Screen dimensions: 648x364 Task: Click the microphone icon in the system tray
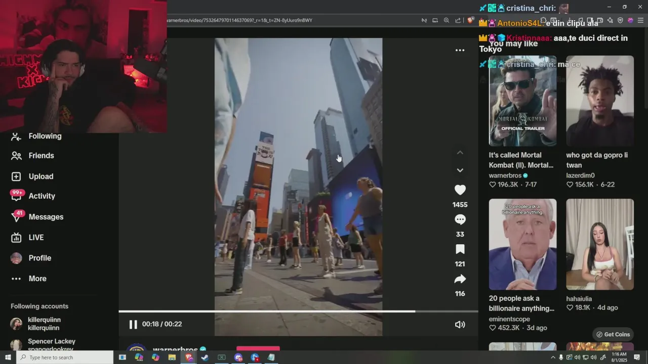[561, 357]
